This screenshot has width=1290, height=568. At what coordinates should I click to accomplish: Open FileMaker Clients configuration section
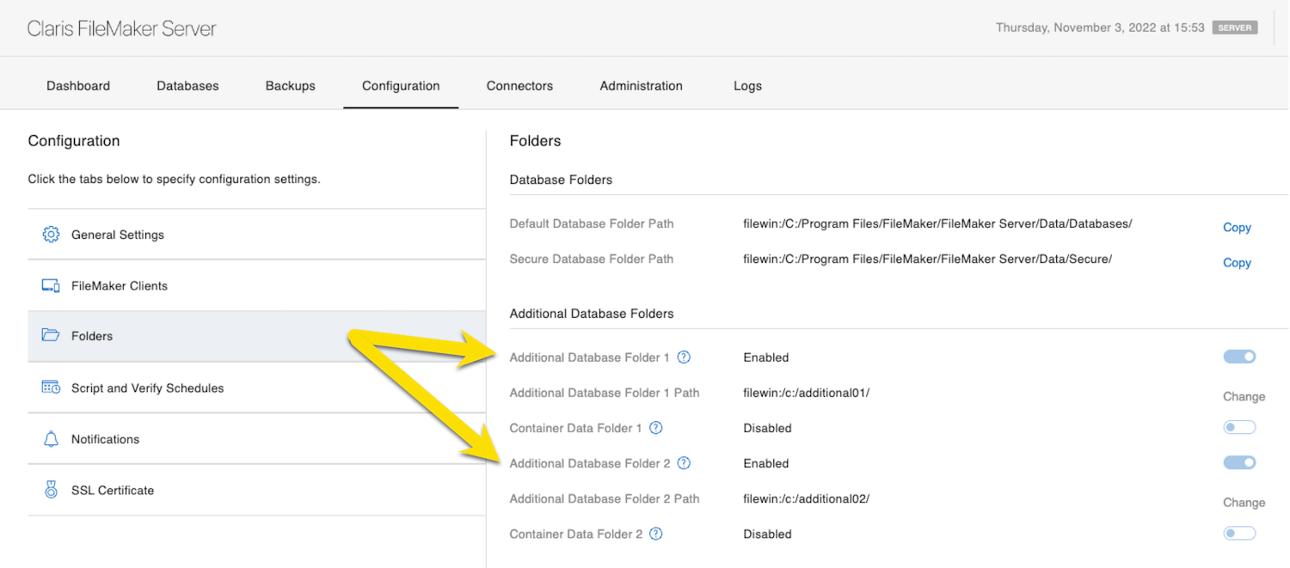[x=256, y=285]
